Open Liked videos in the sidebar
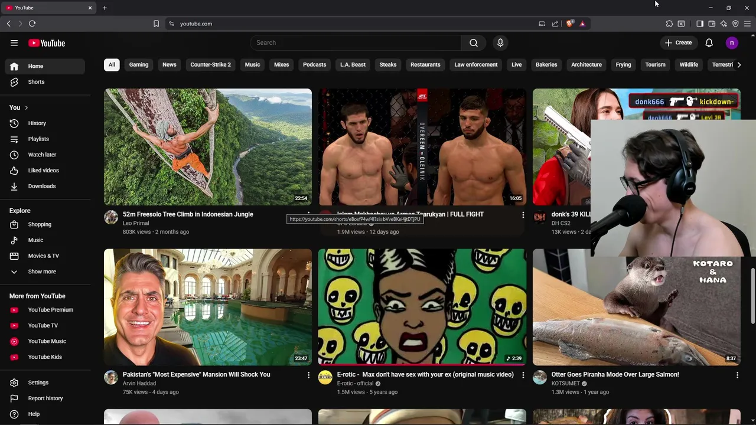Viewport: 756px width, 425px height. point(45,171)
